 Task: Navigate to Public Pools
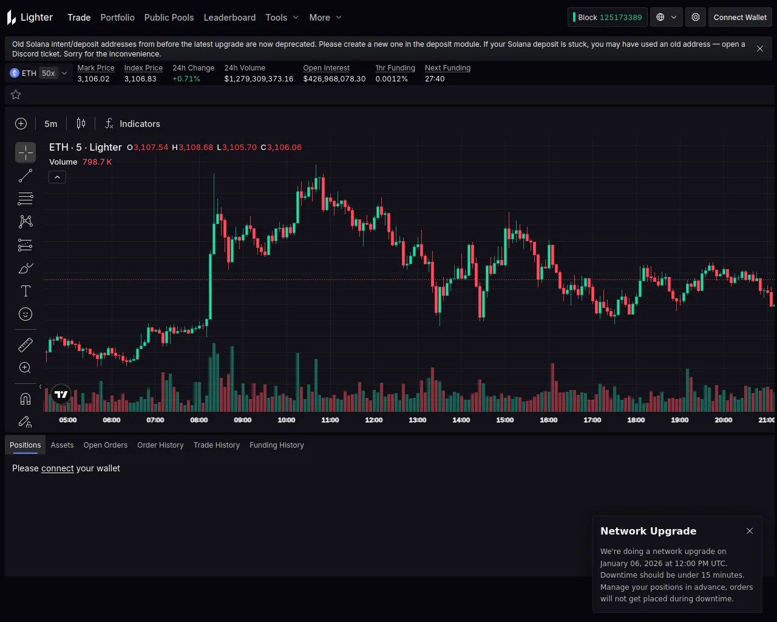169,18
